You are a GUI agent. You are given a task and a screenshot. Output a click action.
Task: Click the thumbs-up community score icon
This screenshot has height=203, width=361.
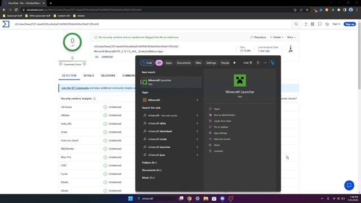tap(84, 64)
